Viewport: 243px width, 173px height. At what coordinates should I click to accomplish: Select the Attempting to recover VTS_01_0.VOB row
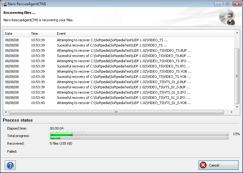[119, 103]
